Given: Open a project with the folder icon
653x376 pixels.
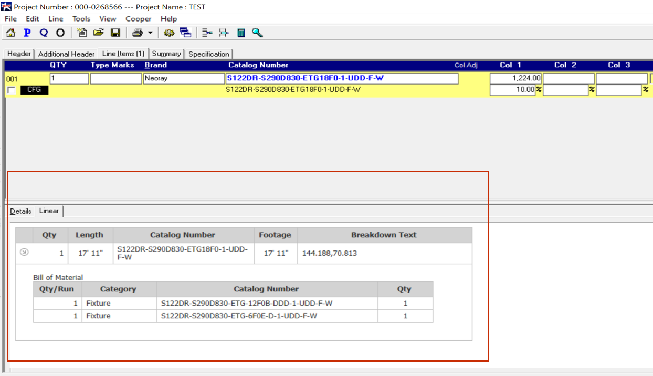Looking at the screenshot, I should tap(99, 33).
